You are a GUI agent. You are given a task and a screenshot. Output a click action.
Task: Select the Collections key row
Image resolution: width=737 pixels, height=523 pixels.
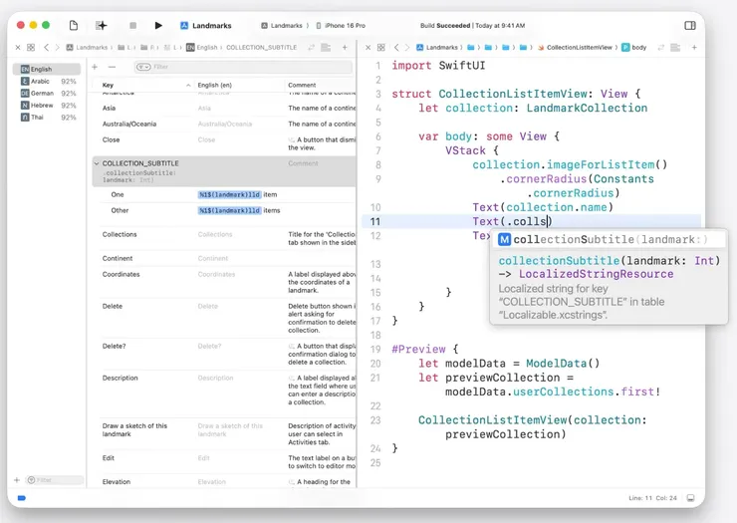click(224, 238)
